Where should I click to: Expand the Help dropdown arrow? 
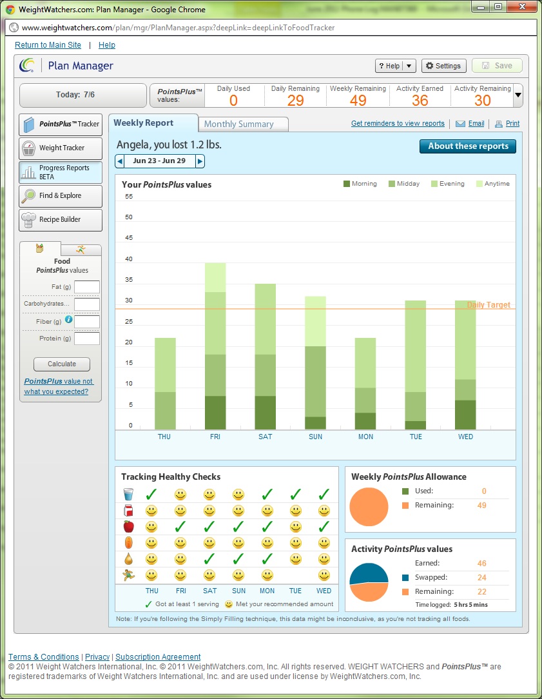pos(409,66)
